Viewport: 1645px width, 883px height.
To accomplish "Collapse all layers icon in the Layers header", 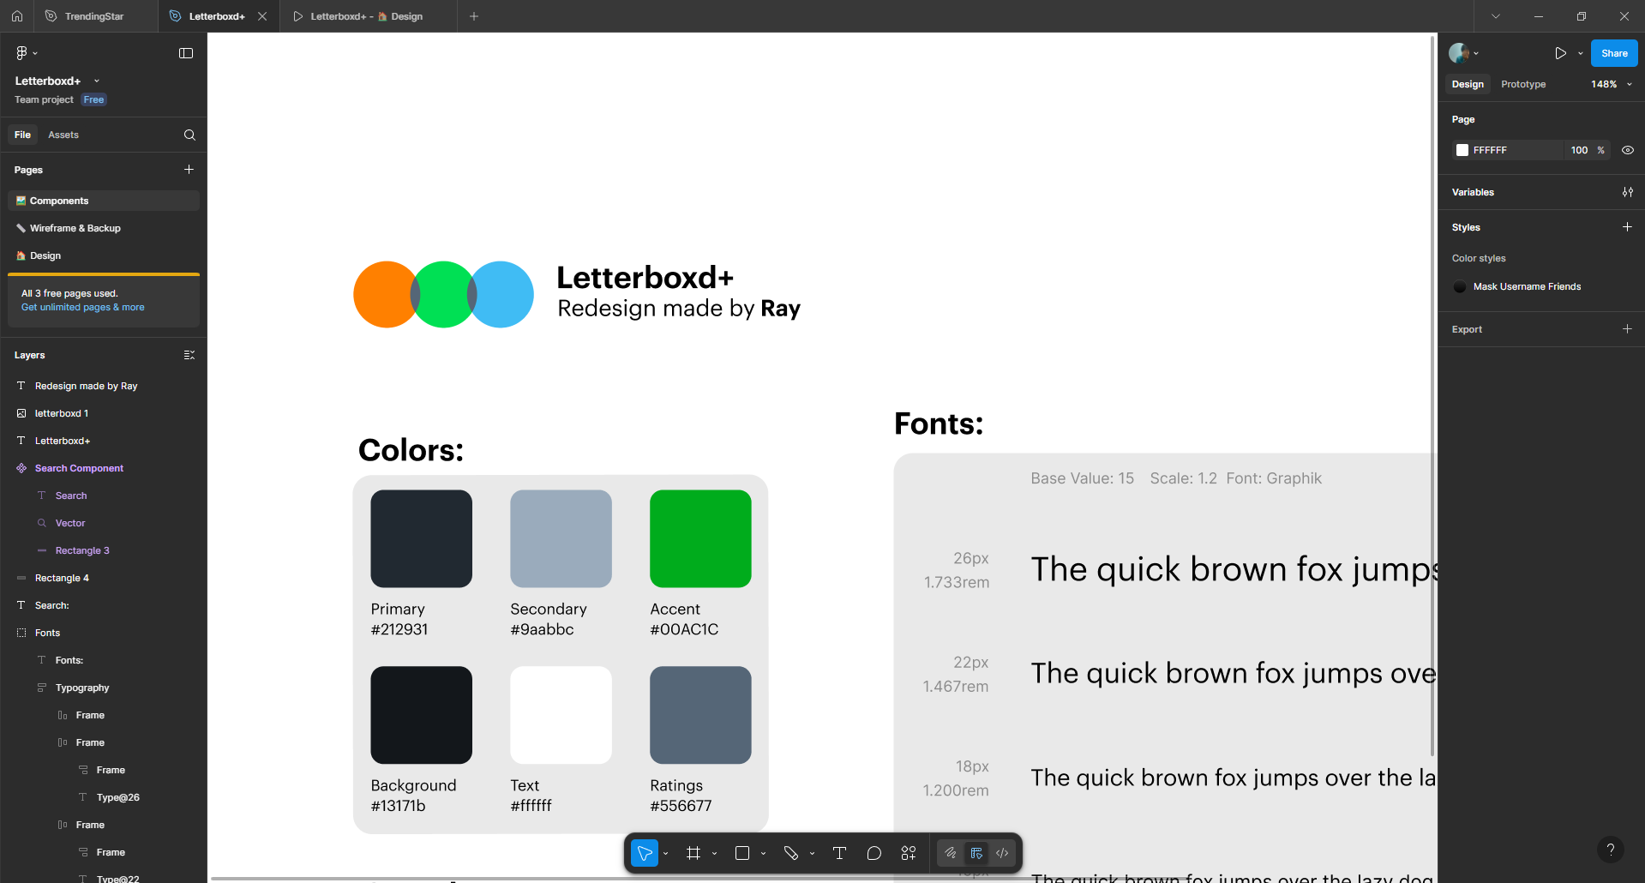I will pos(189,355).
